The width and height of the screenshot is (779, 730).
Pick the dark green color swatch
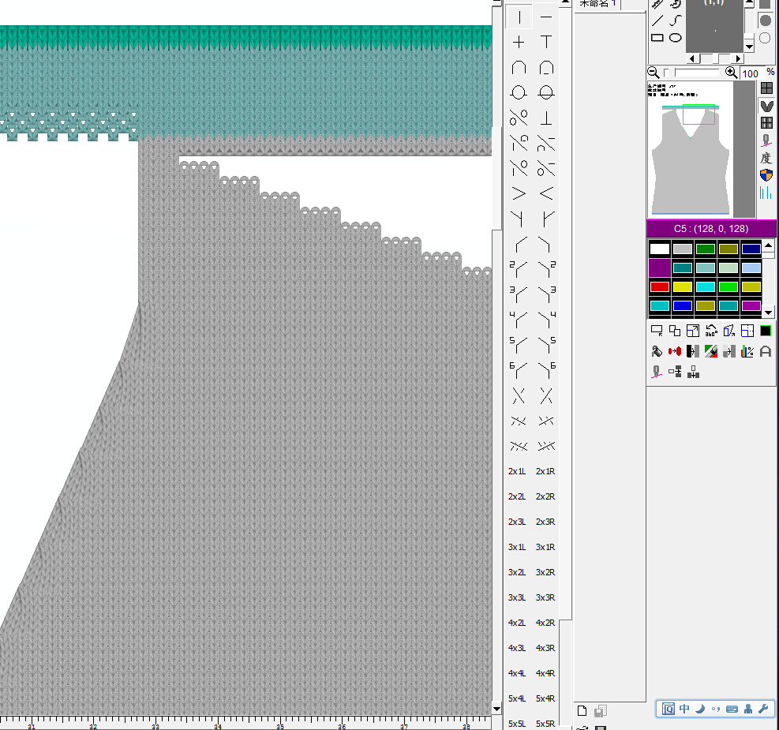(x=705, y=249)
